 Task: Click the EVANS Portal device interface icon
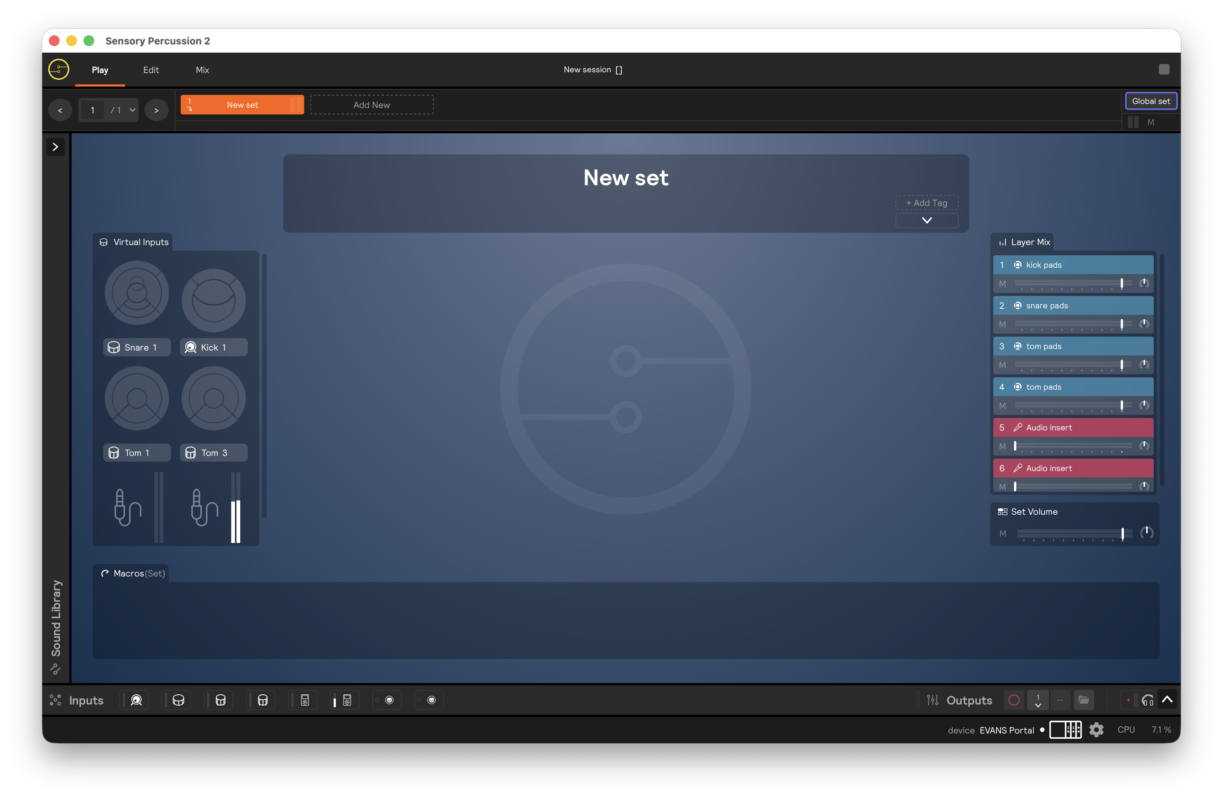(1065, 730)
